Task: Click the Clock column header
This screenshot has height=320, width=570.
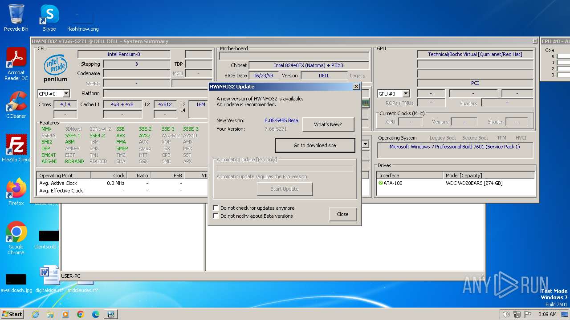Action: click(109, 176)
